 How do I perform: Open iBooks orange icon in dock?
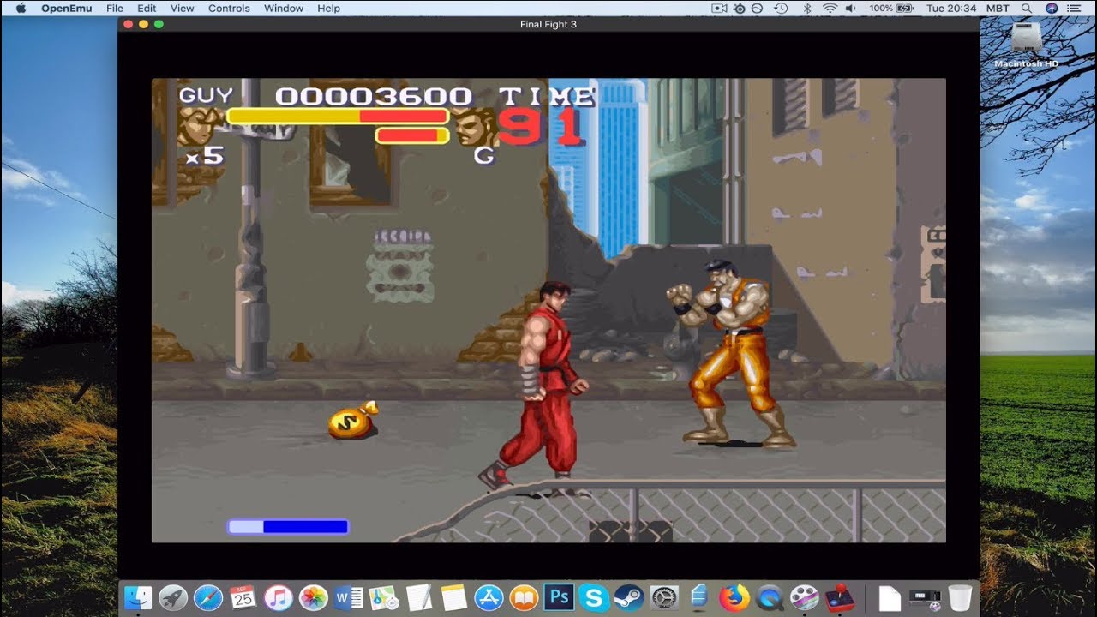(x=524, y=597)
